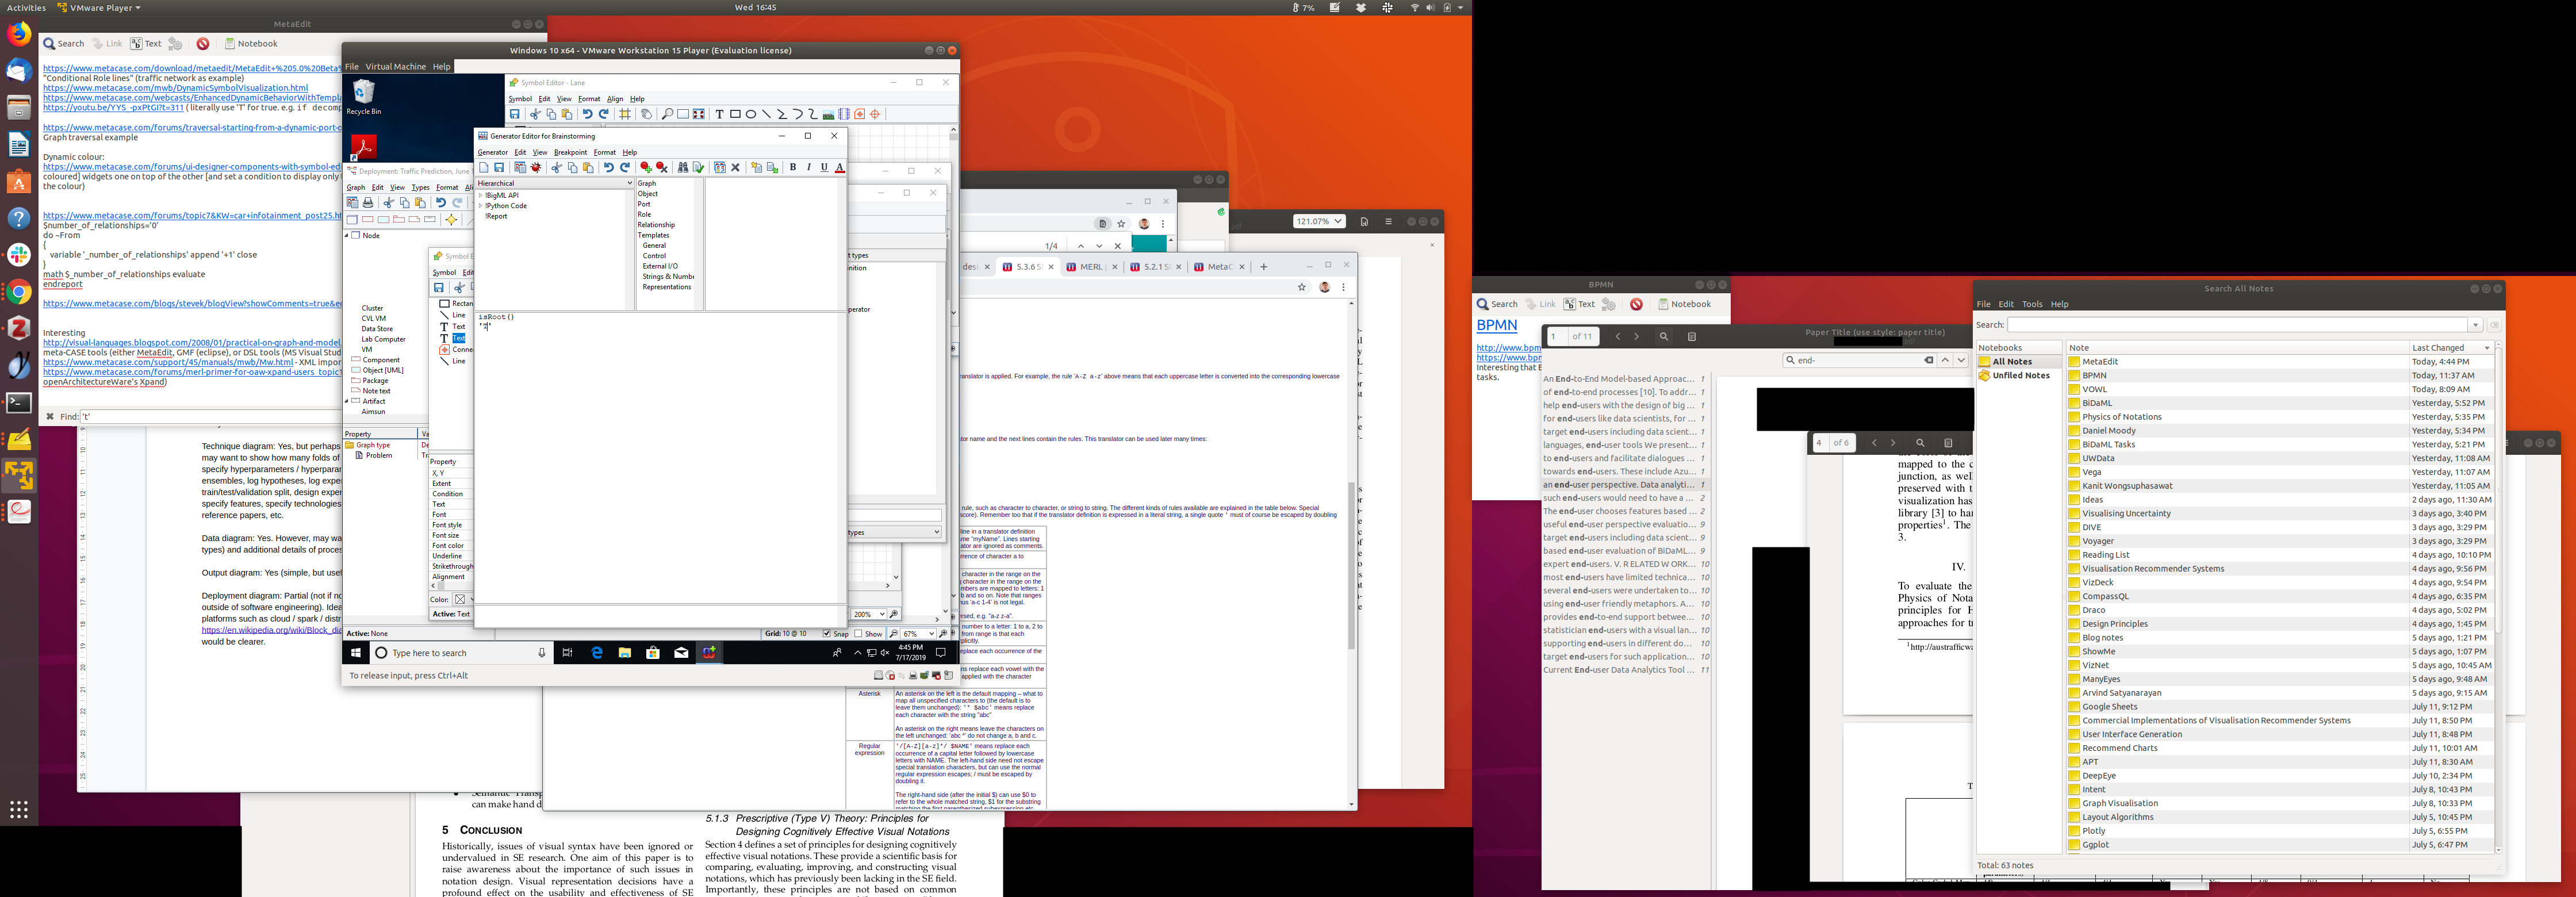Click the remove breakpoint icon
This screenshot has height=897, width=2576.
(661, 168)
